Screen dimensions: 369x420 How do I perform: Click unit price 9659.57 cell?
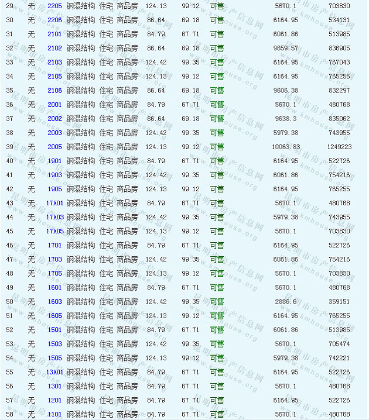click(x=287, y=48)
